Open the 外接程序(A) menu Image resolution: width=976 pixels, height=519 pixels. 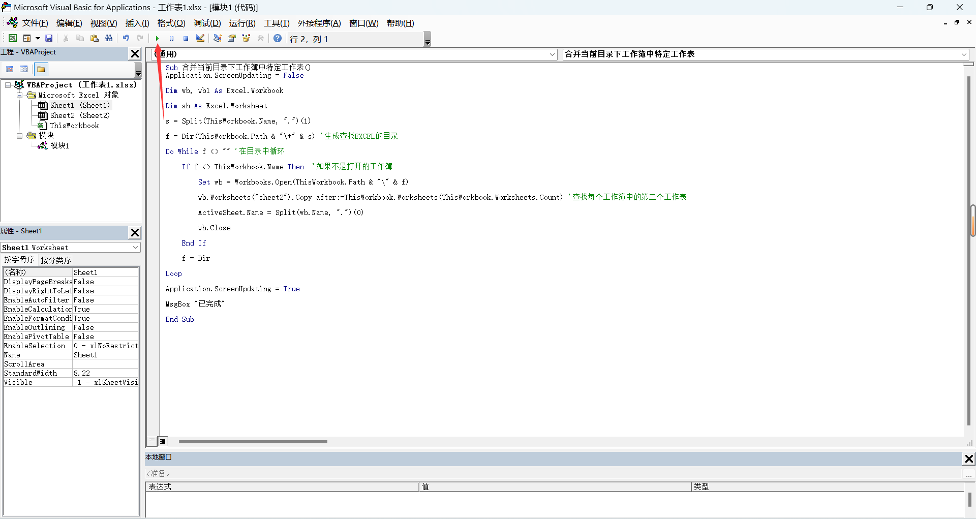click(319, 23)
